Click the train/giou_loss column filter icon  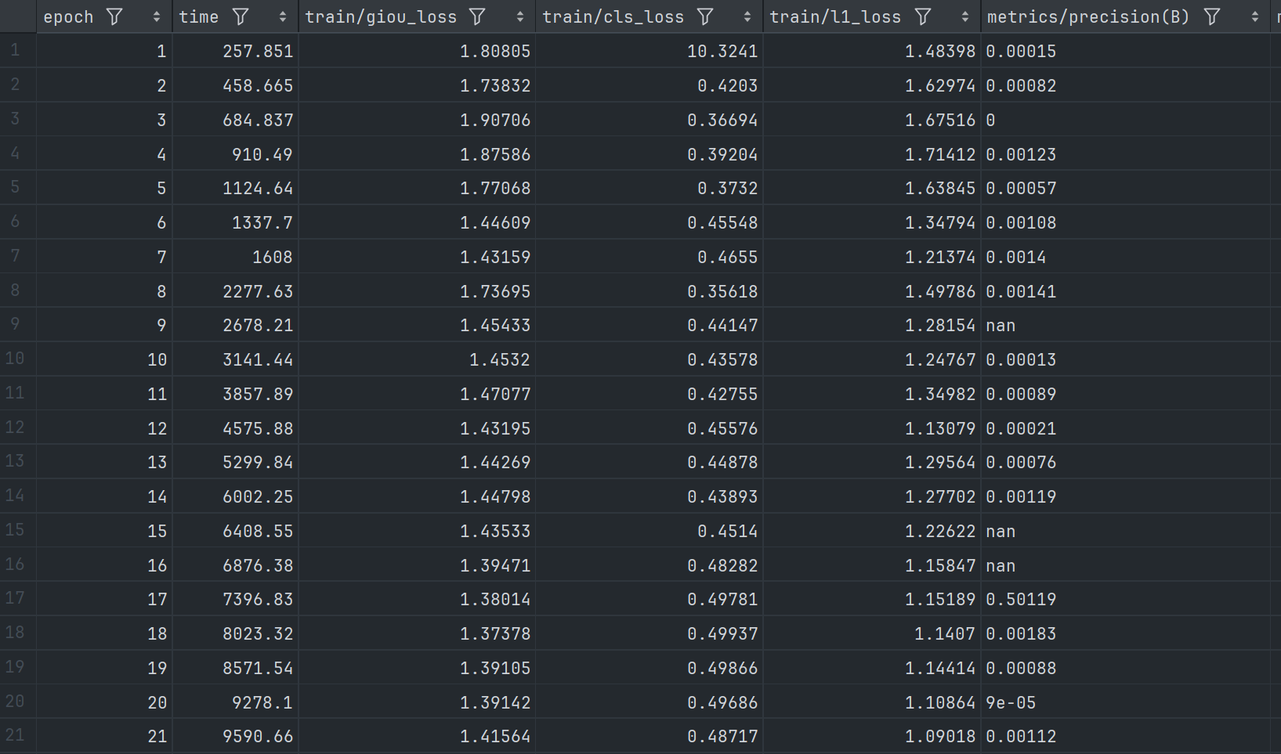click(x=477, y=16)
